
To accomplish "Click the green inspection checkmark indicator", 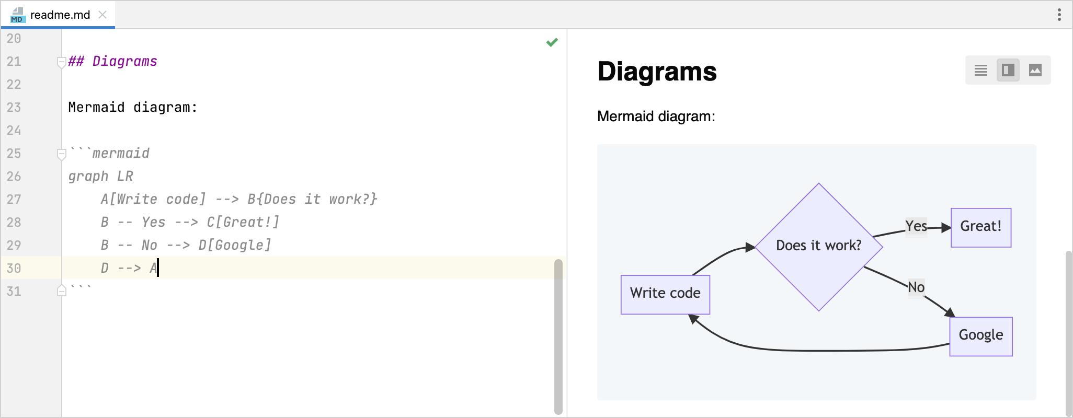I will pos(552,42).
